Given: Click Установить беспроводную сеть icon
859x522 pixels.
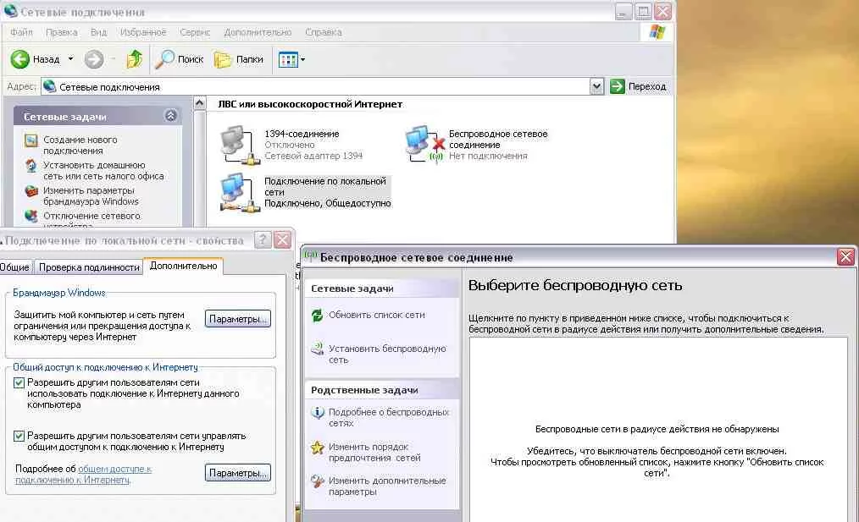Looking at the screenshot, I should click(x=317, y=349).
